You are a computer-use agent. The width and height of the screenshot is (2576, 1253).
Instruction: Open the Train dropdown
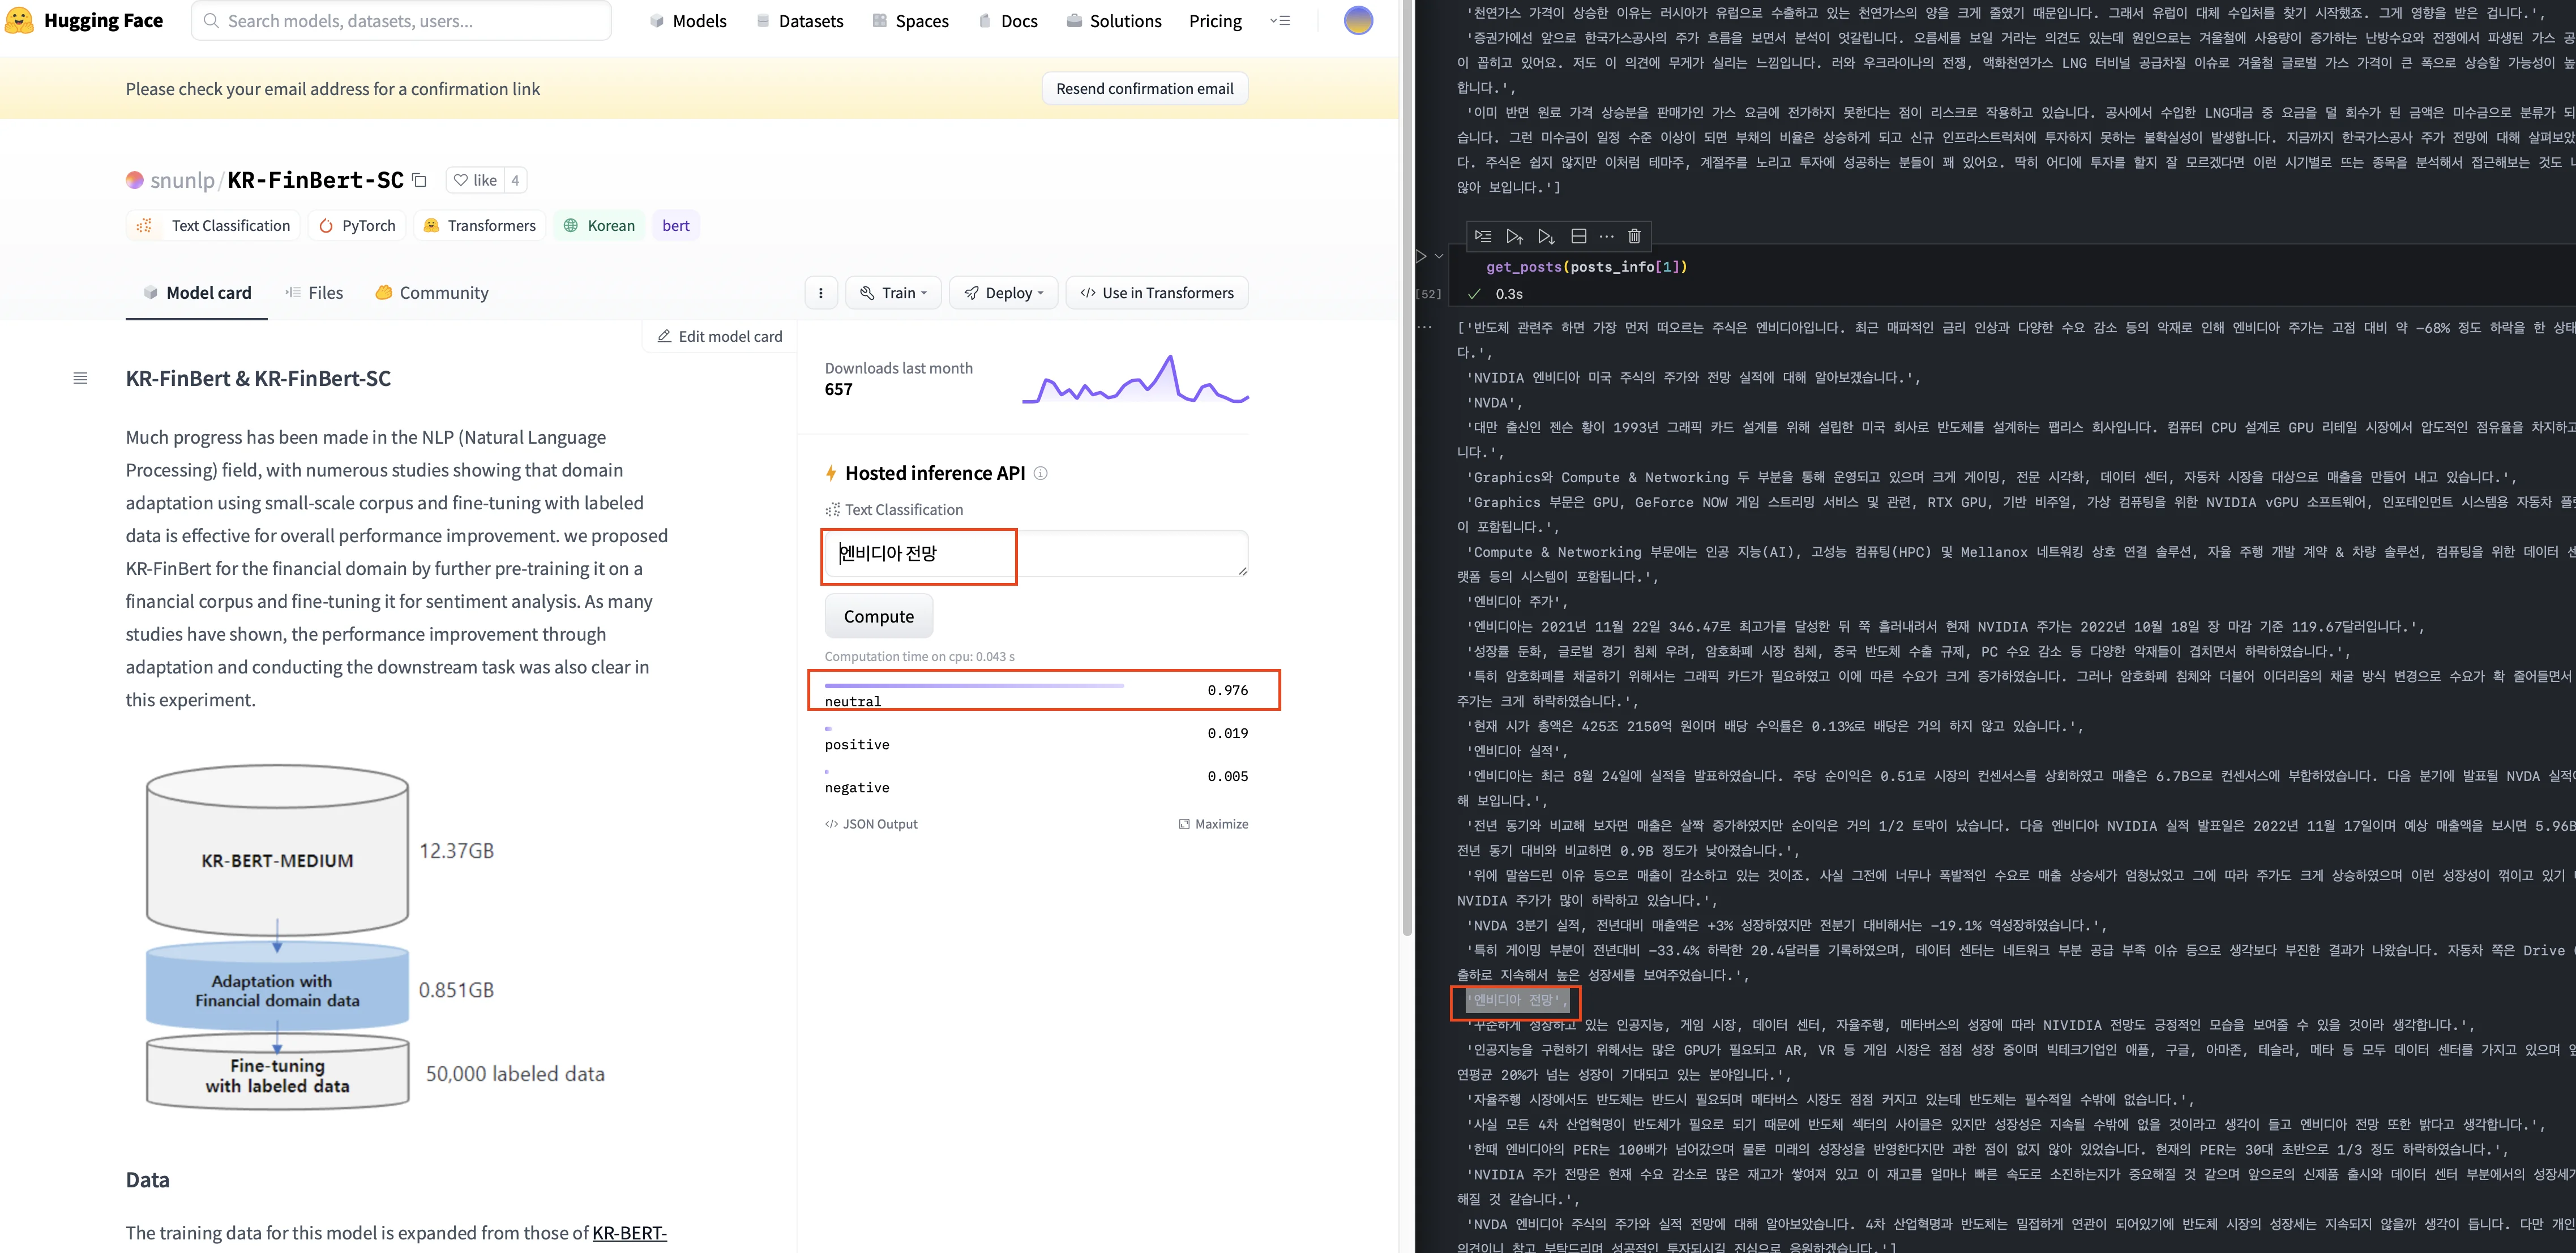[x=894, y=293]
